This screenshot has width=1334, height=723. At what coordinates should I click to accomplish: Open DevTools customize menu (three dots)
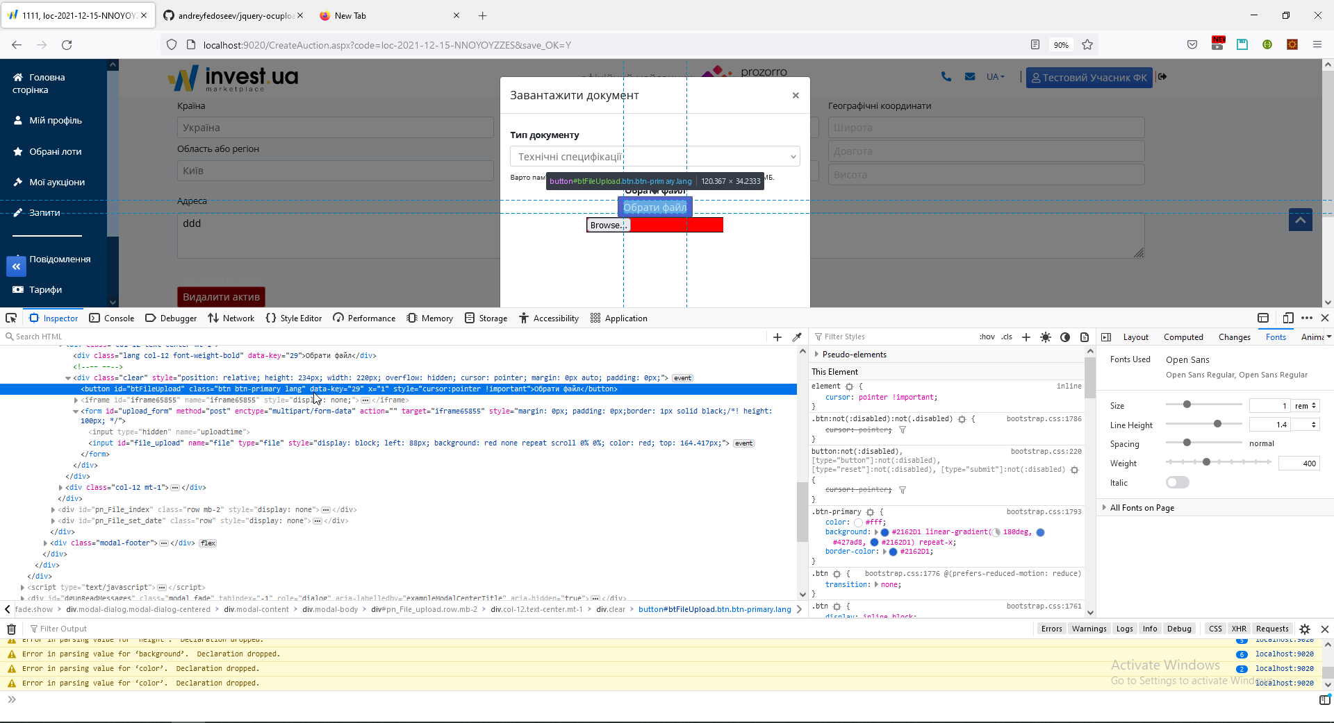pos(1307,318)
